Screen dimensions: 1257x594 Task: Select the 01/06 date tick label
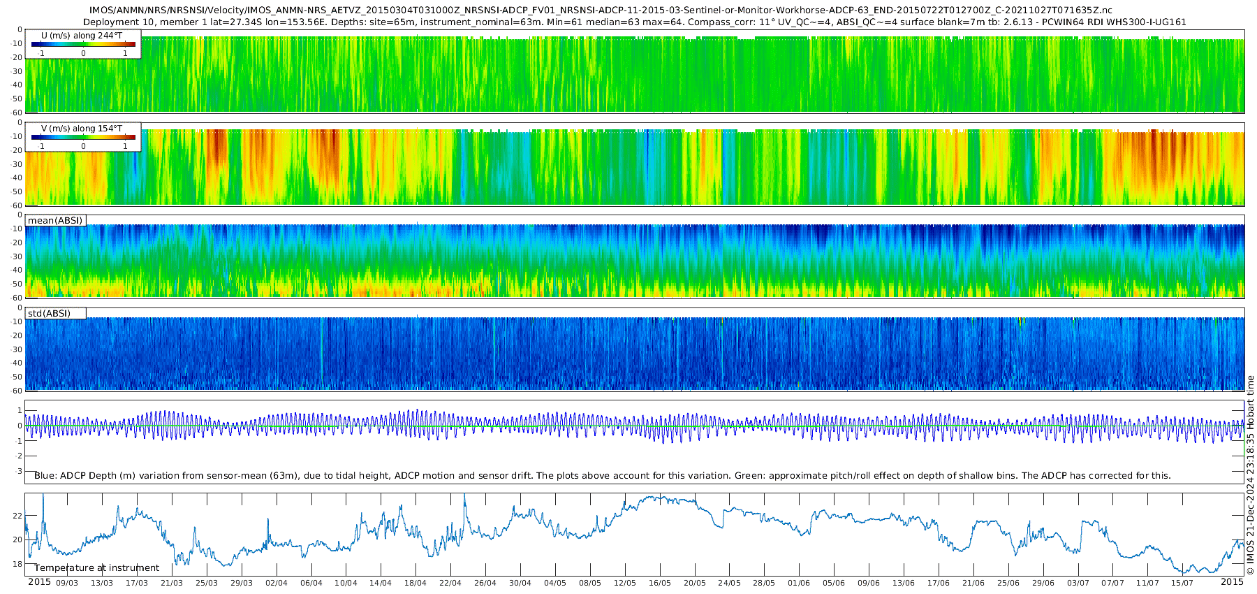tap(799, 584)
